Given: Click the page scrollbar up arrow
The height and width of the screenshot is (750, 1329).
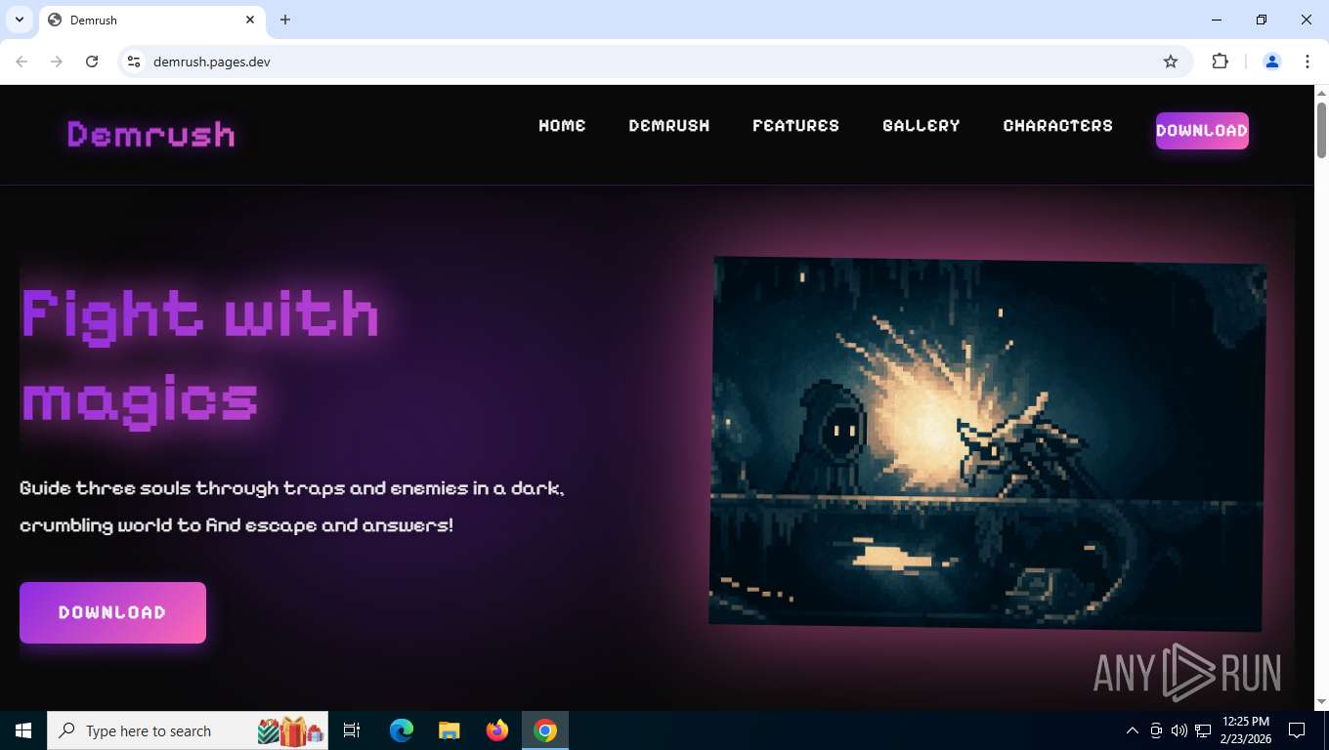Looking at the screenshot, I should click(x=1321, y=93).
